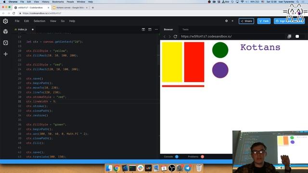
Task: Select the index.js editor tab
Action: 22,29
